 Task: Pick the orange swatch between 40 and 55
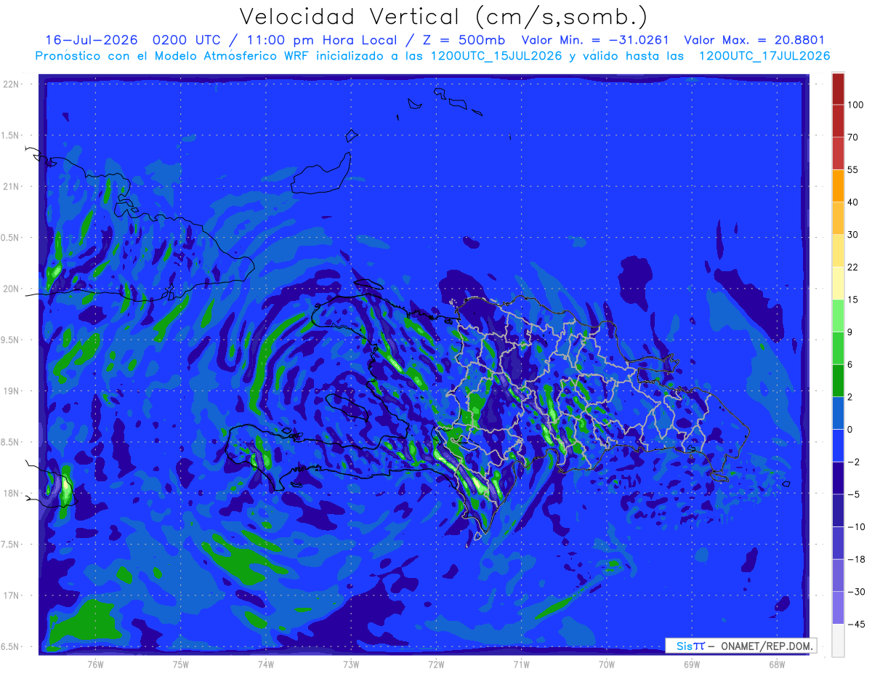pyautogui.click(x=839, y=185)
